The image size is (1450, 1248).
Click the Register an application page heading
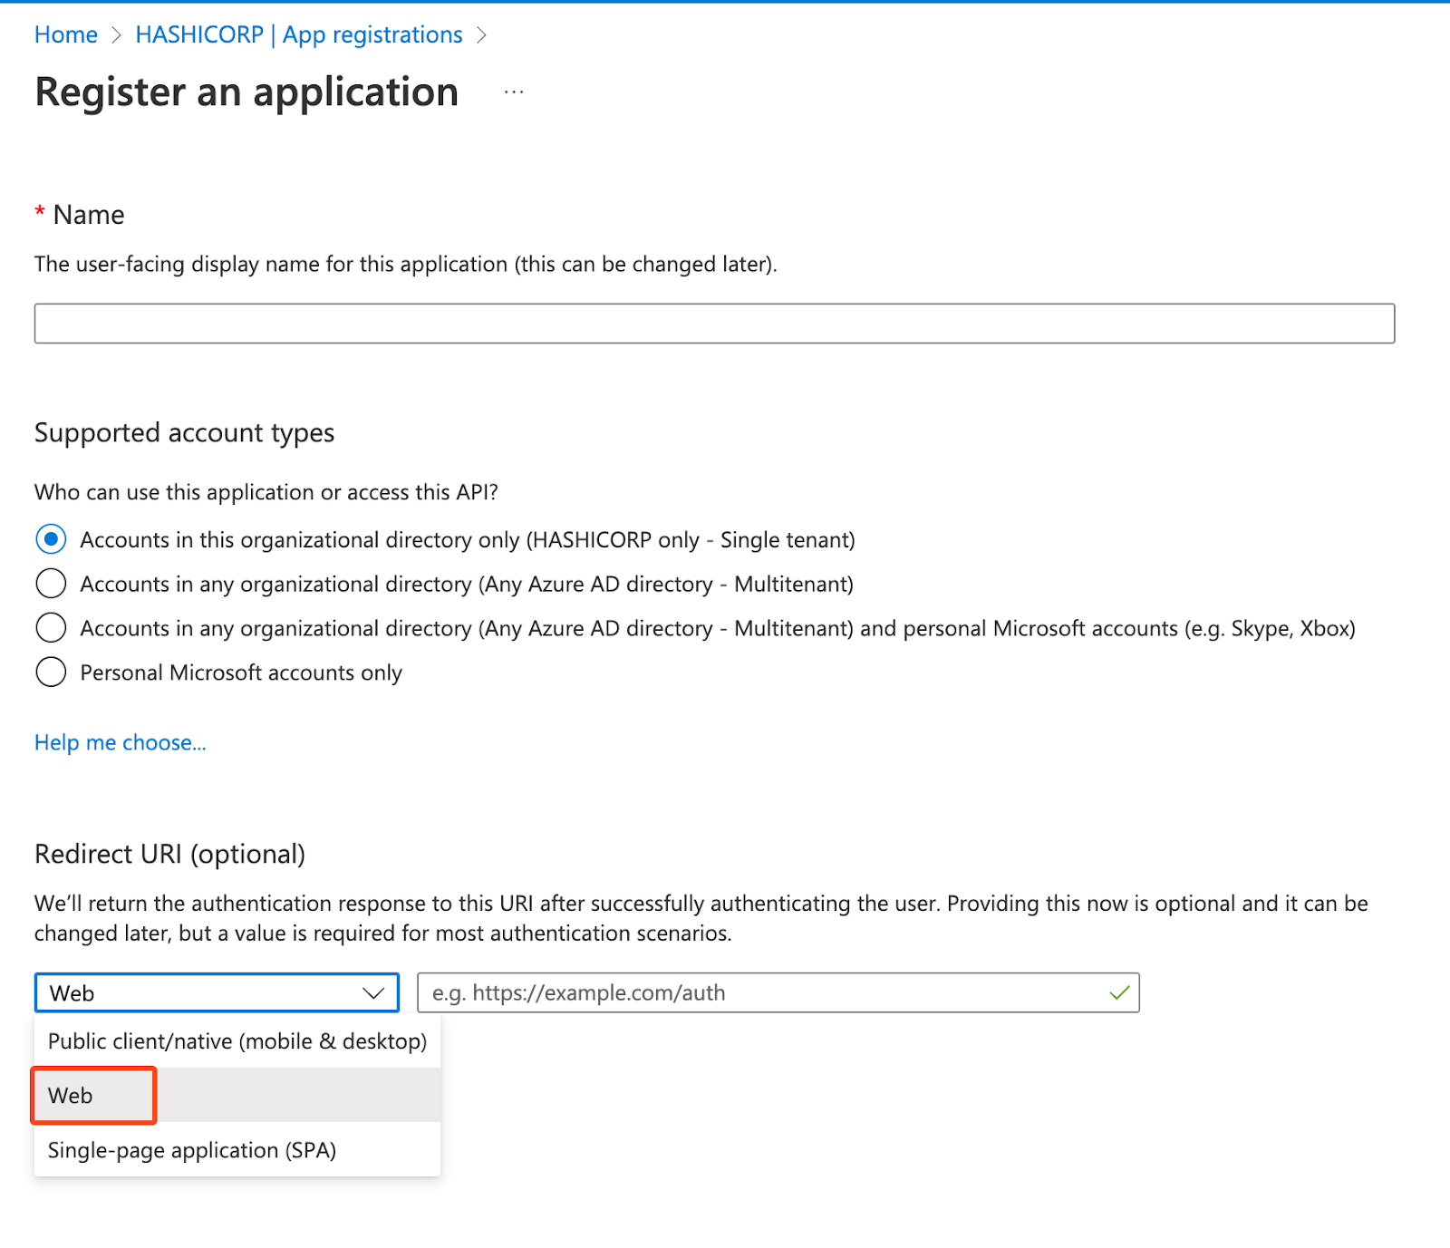tap(246, 92)
